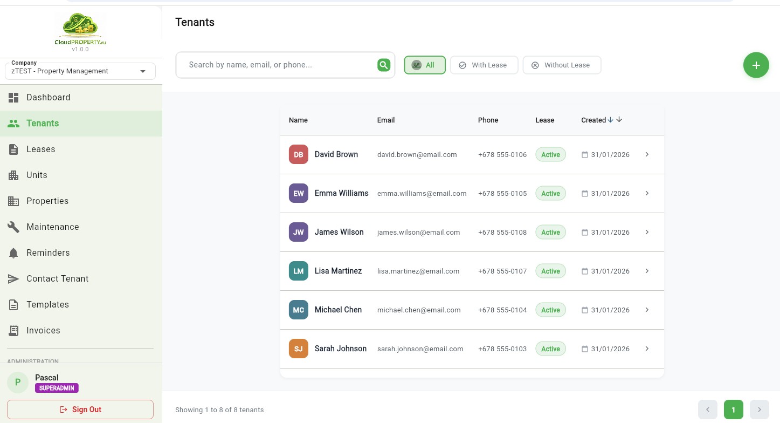Select the All filter chip
The width and height of the screenshot is (780, 423).
click(424, 65)
